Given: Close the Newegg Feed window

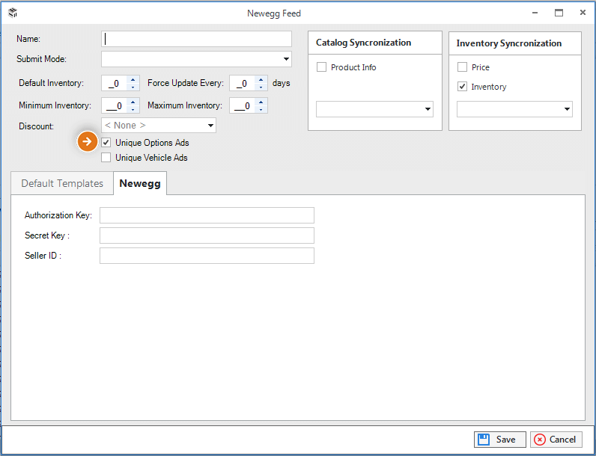Looking at the screenshot, I should (x=583, y=13).
